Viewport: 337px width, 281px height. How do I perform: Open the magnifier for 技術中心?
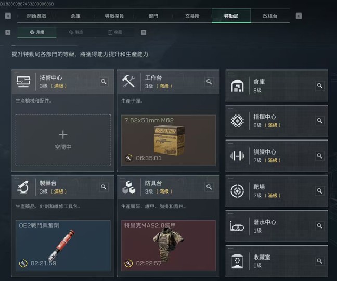coord(103,82)
